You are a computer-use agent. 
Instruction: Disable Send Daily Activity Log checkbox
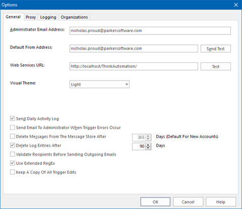(x=13, y=118)
